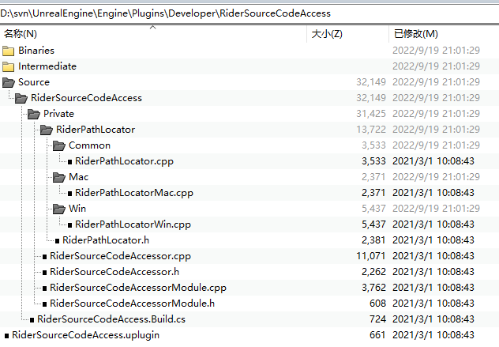Click the file bullet beside RiderSourceCodeAccessorModule.cpp
The image size is (499, 347).
tap(44, 289)
